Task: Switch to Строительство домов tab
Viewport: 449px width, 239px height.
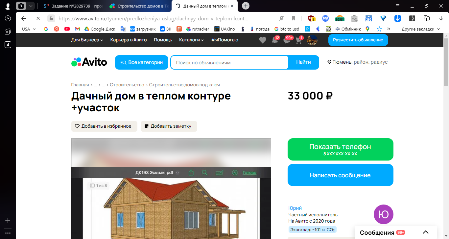Action: (139, 6)
